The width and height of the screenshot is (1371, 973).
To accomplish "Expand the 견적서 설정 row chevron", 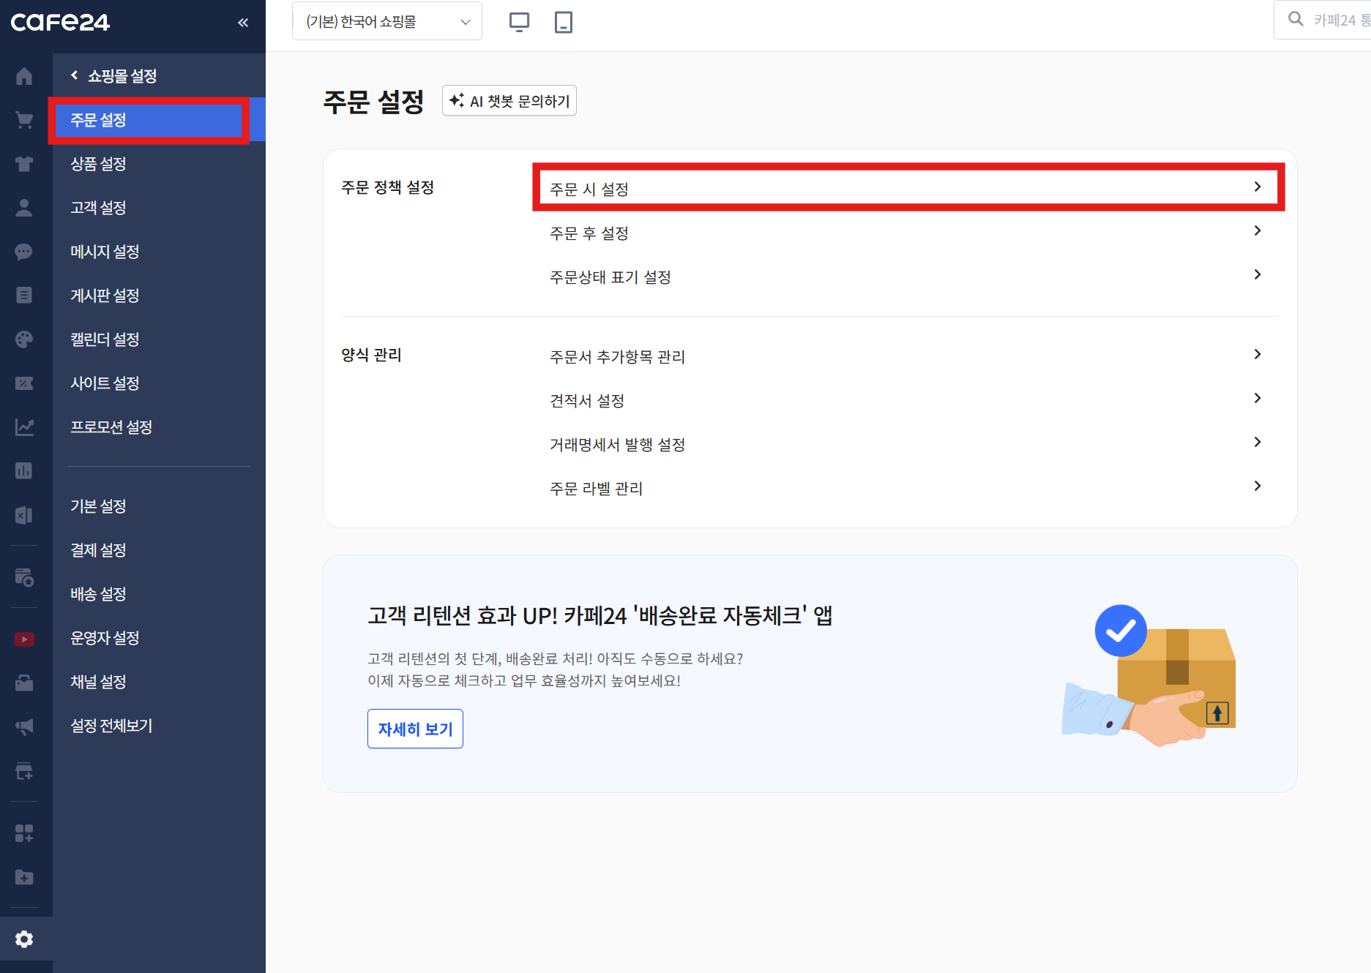I will coord(1258,399).
